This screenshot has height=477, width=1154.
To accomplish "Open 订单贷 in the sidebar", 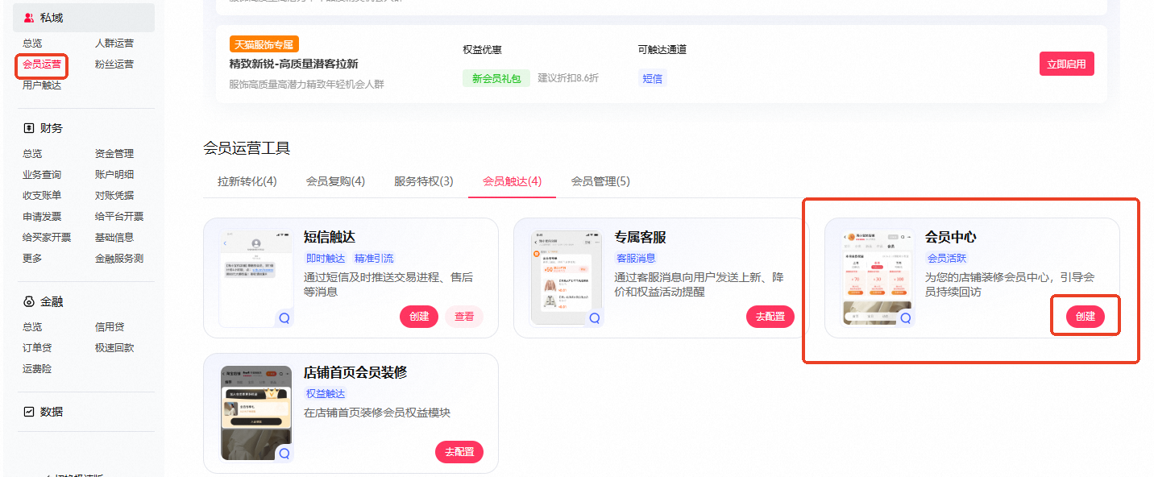I will pyautogui.click(x=37, y=348).
